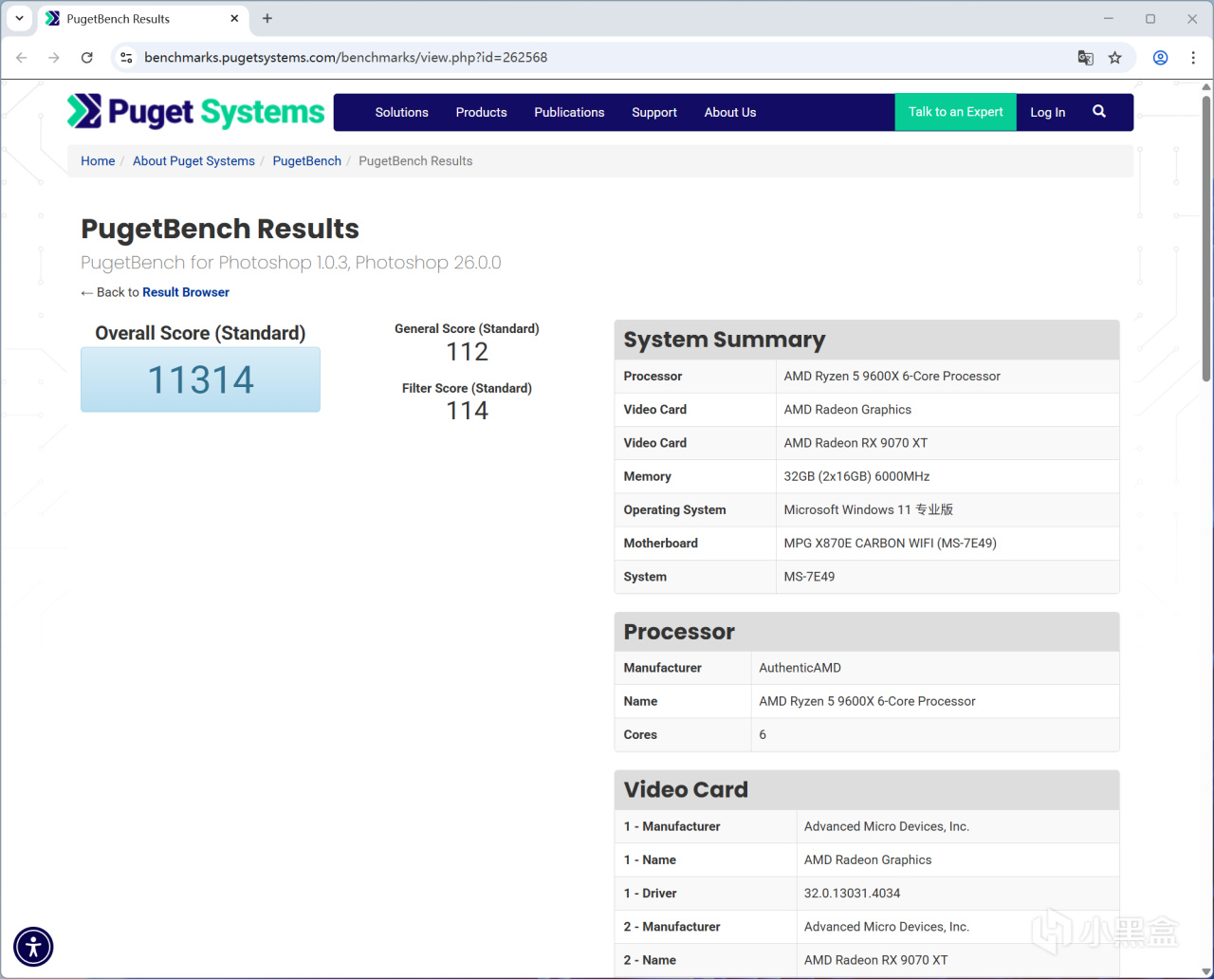Click the overall score 11314 box
Screen dimensions: 1214x979
pos(200,379)
